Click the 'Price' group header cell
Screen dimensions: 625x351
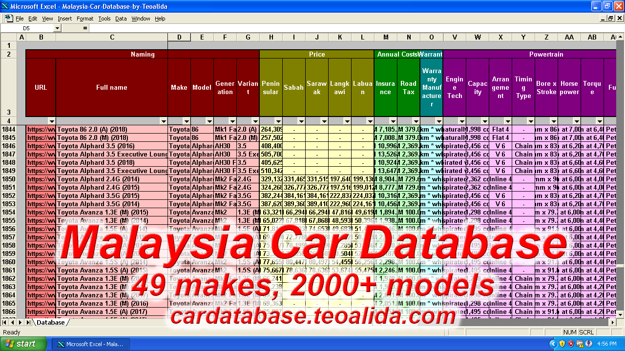click(317, 54)
